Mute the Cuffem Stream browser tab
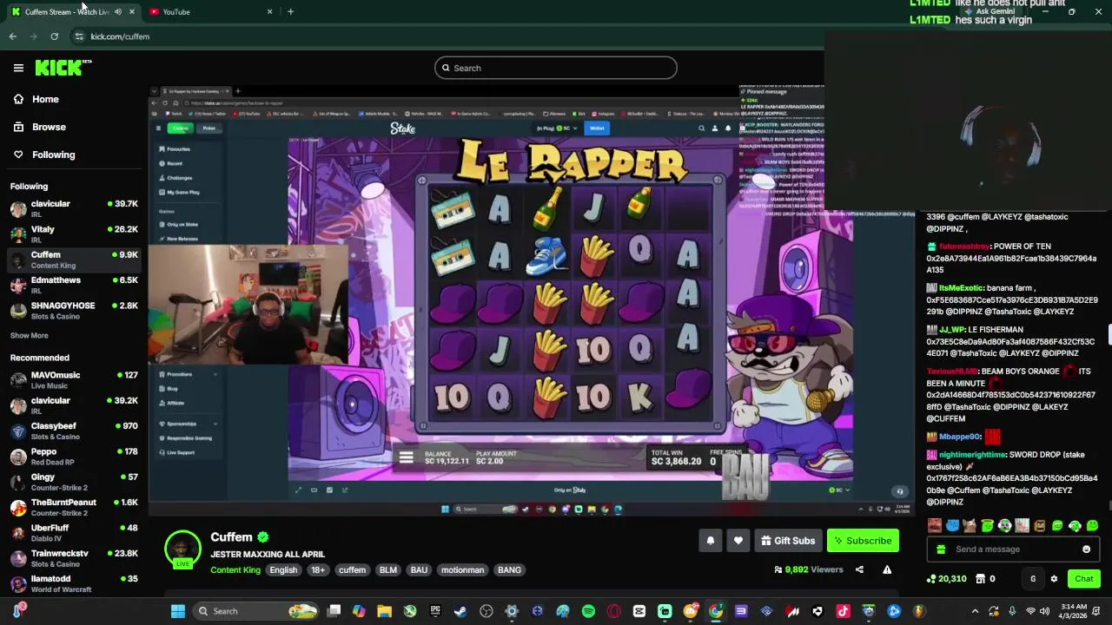 pos(117,12)
